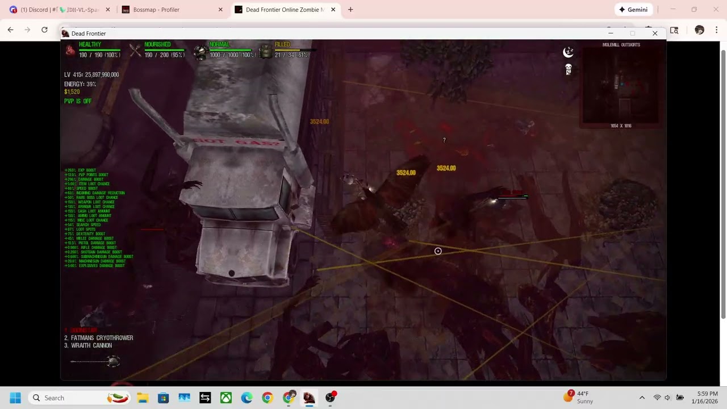Open the clock showing 5:59 PM
727x409 pixels.
[x=704, y=398]
